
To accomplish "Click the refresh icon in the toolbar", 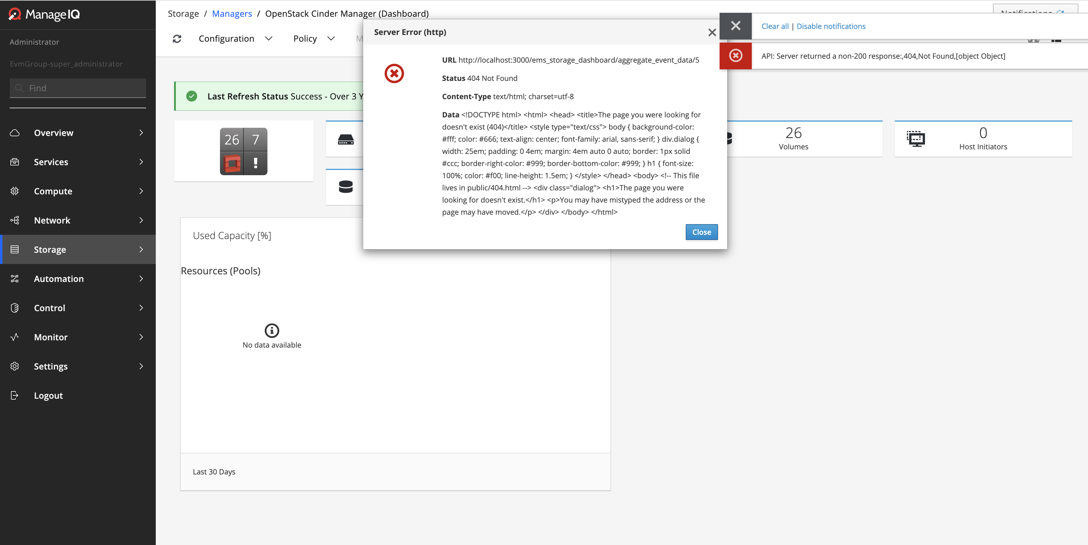I will coord(177,39).
